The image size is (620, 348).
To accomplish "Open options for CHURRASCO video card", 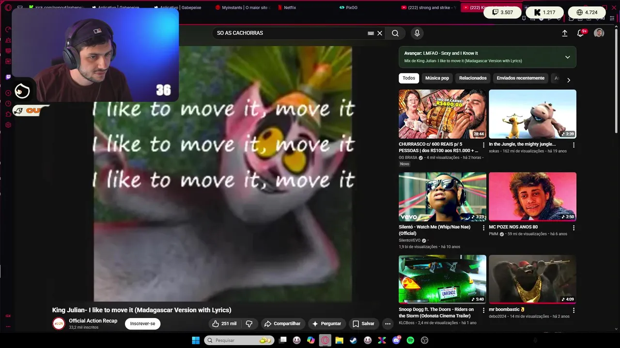I will [x=483, y=145].
